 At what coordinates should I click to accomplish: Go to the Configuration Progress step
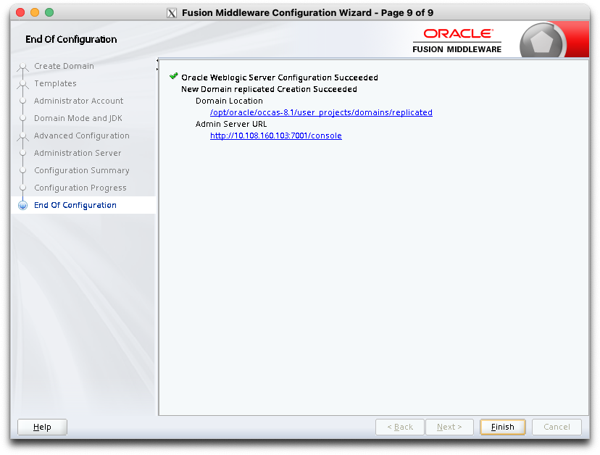80,188
